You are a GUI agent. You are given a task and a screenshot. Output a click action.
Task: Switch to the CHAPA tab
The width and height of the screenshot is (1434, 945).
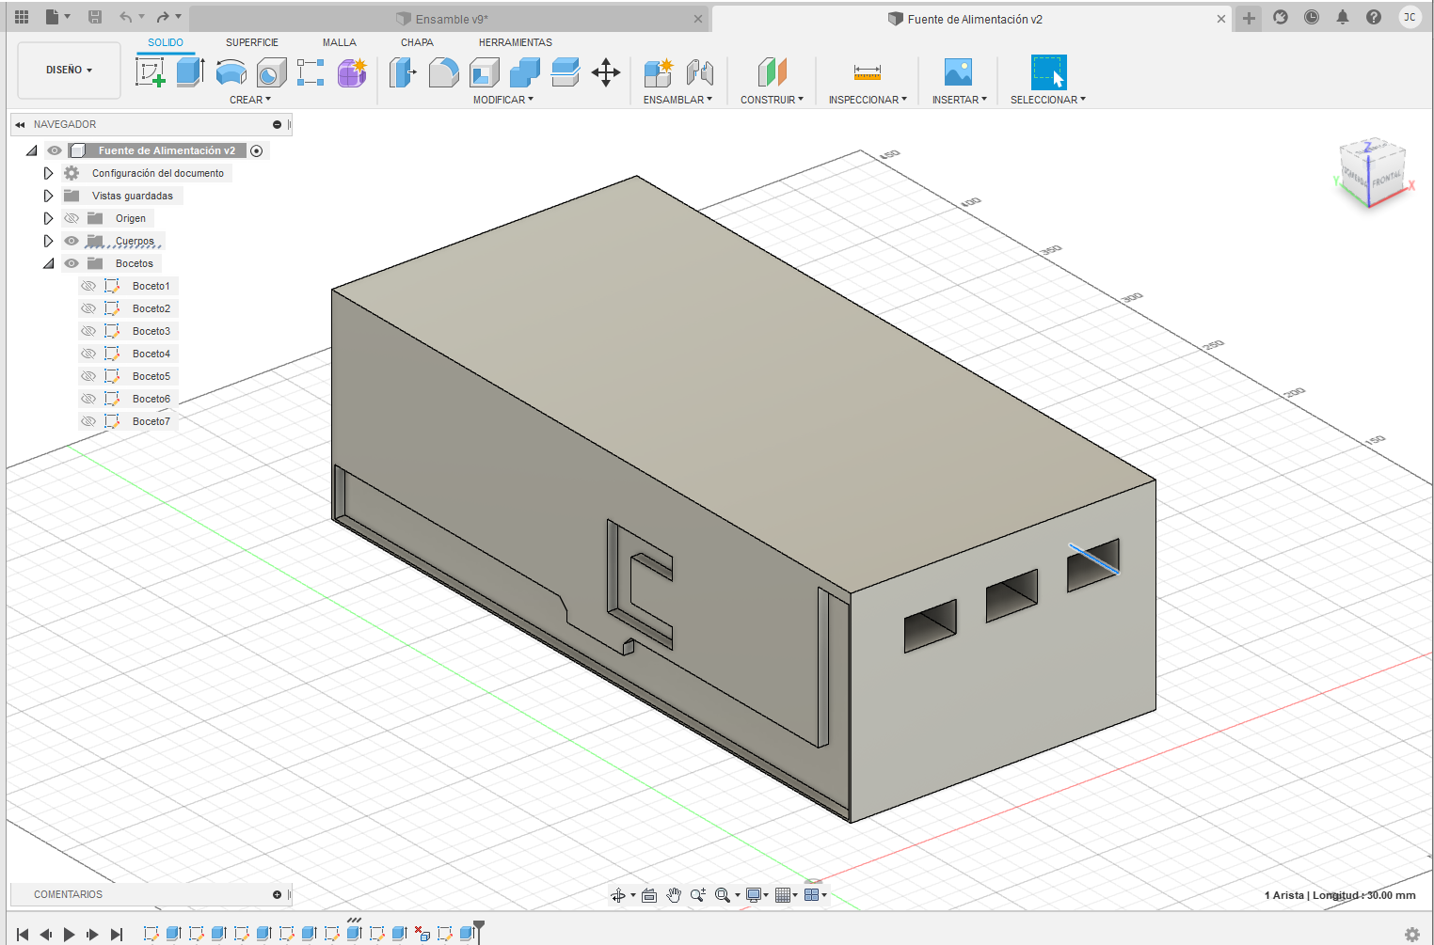417,42
